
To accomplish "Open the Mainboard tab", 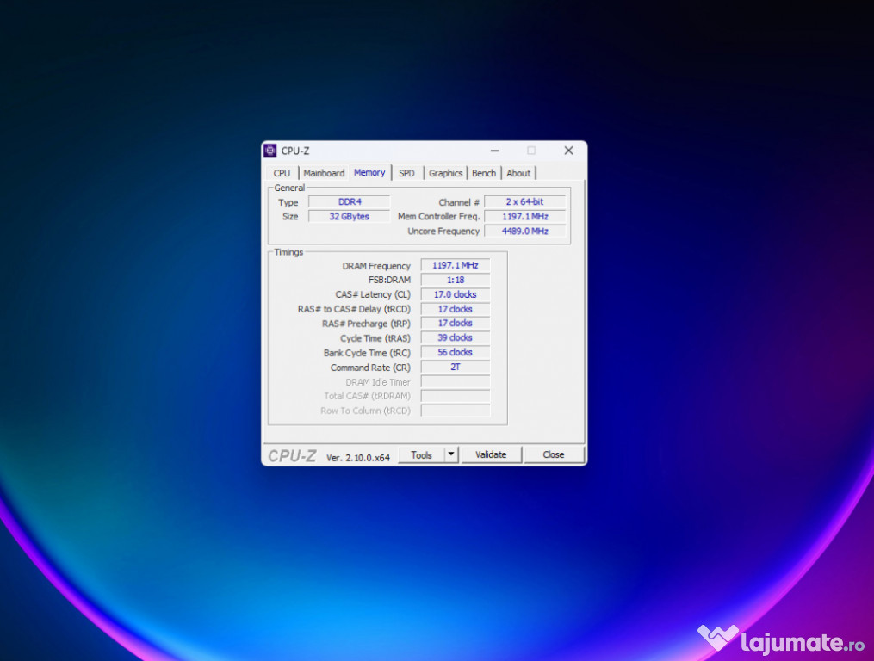I will point(324,173).
